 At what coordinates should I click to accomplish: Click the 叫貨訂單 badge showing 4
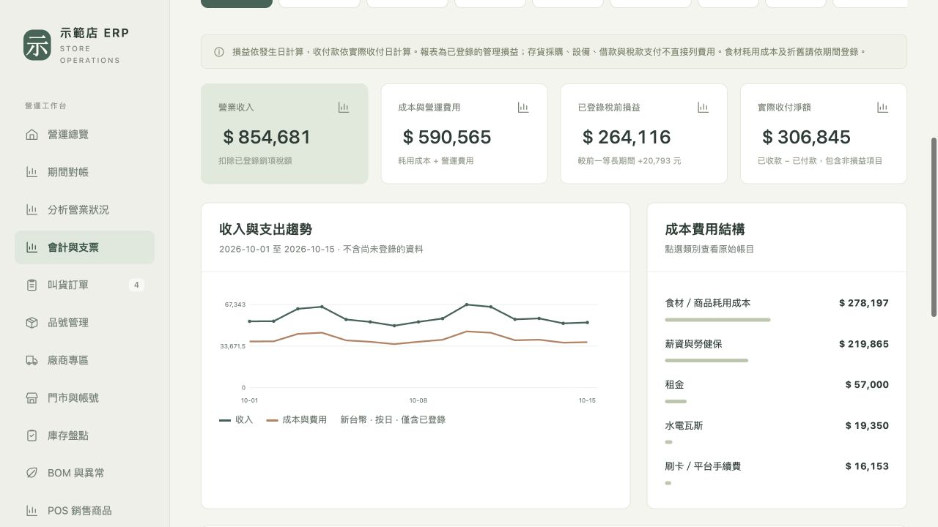(x=136, y=285)
